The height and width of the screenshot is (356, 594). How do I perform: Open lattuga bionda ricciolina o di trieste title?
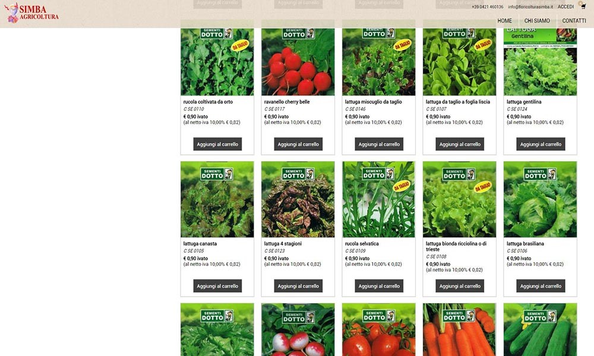[x=456, y=247]
